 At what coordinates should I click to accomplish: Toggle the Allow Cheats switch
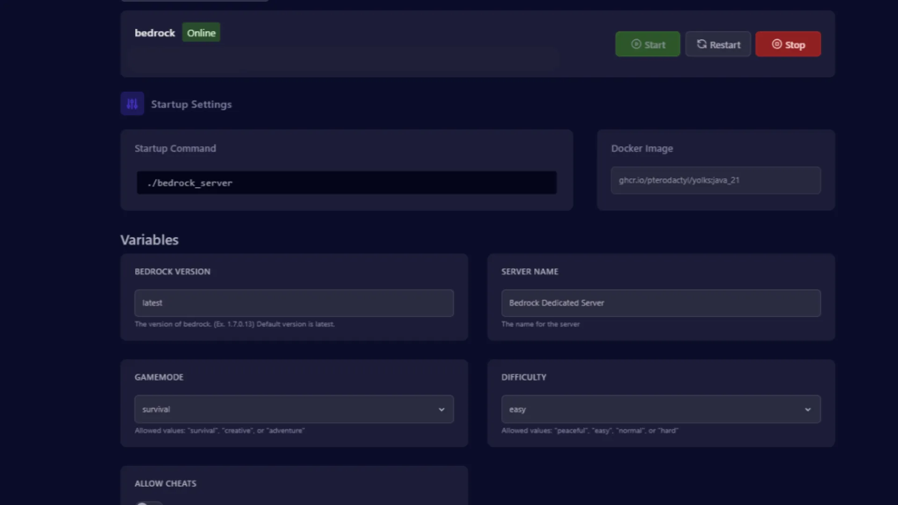point(149,503)
